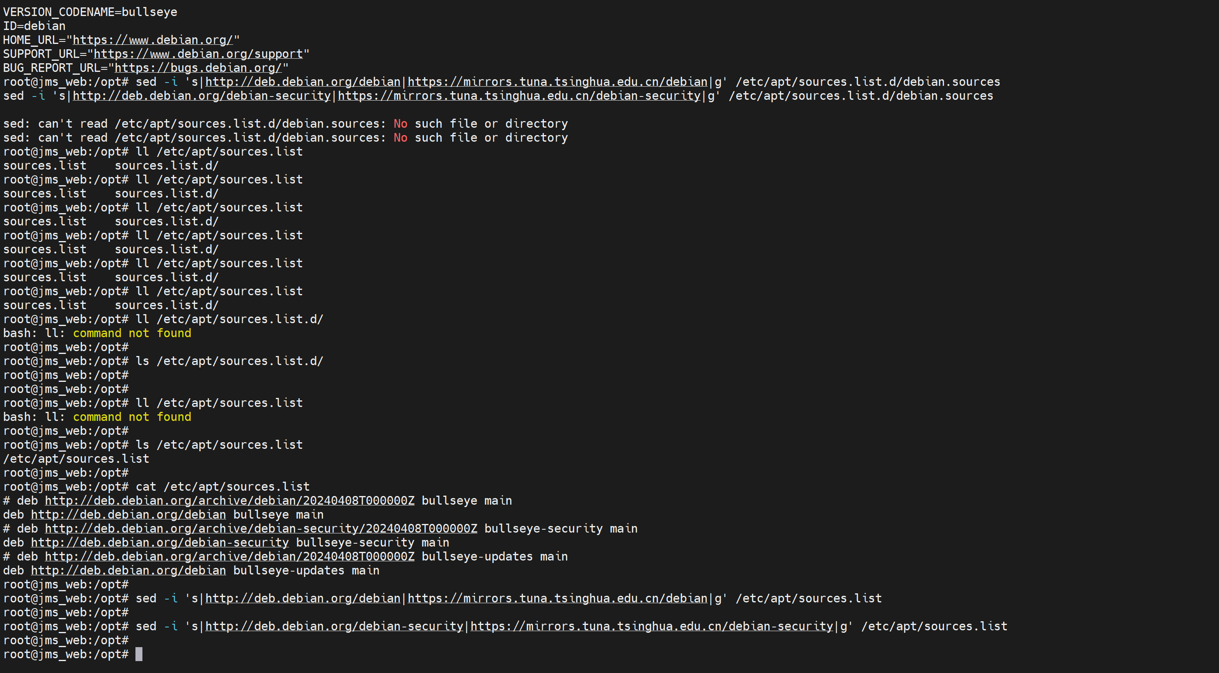Click the commented archive link for bullseye main
The width and height of the screenshot is (1219, 673).
coord(229,501)
